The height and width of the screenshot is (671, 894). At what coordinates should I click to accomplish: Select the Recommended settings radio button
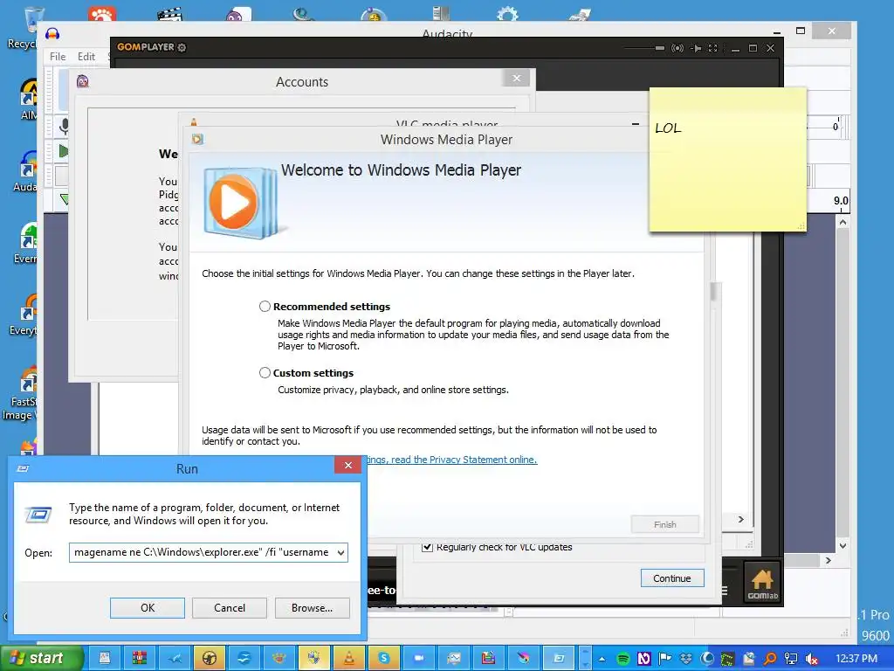click(x=265, y=307)
